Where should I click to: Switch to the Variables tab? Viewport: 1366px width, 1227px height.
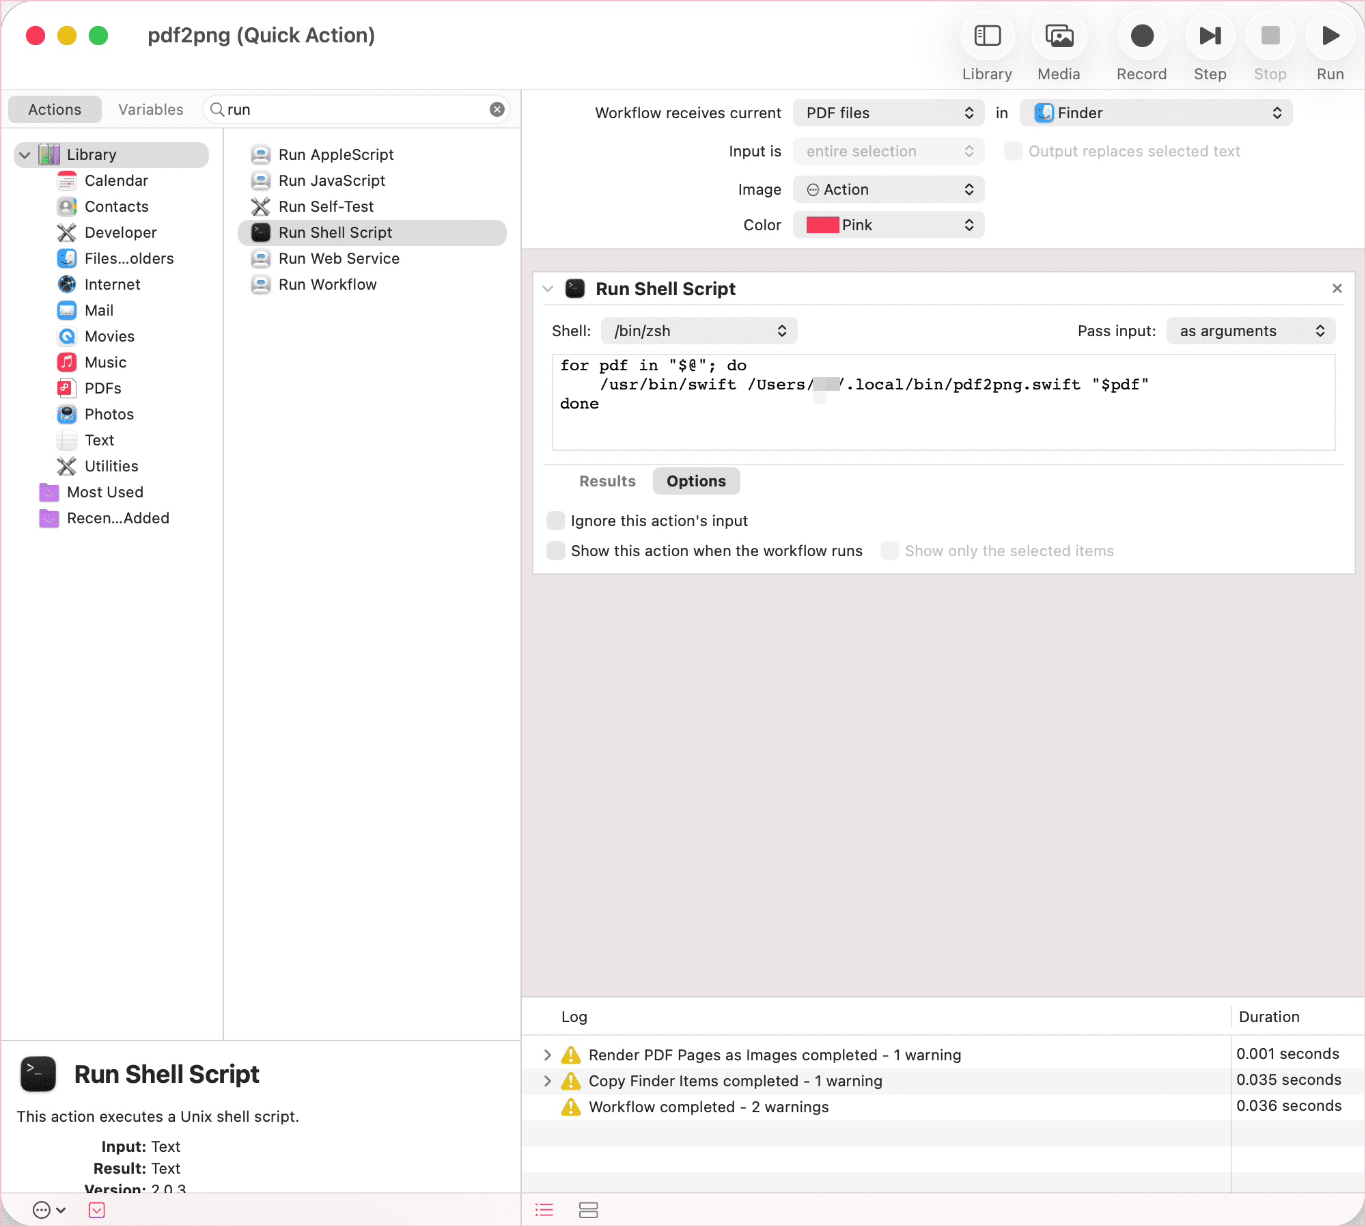click(151, 109)
